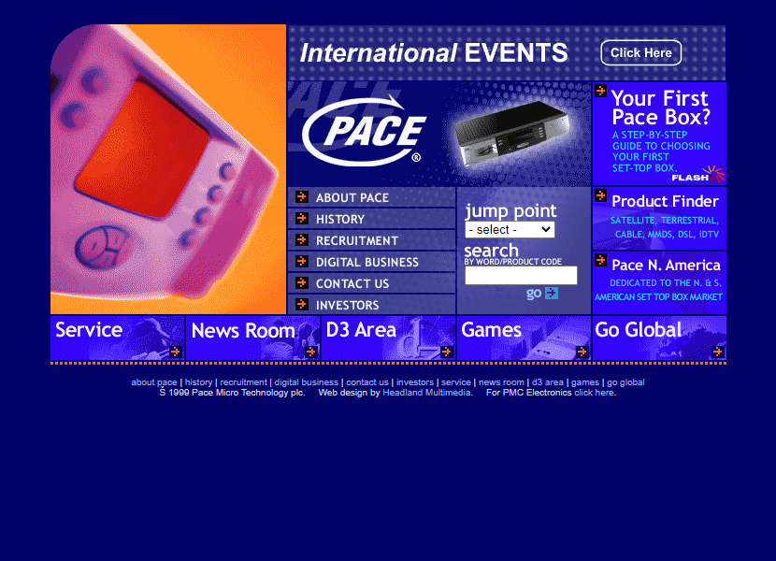Open the Games section tile
The height and width of the screenshot is (561, 776).
tap(525, 338)
